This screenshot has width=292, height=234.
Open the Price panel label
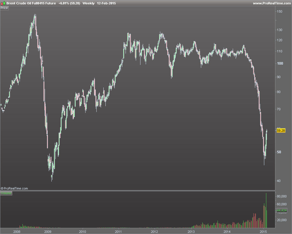[4, 8]
